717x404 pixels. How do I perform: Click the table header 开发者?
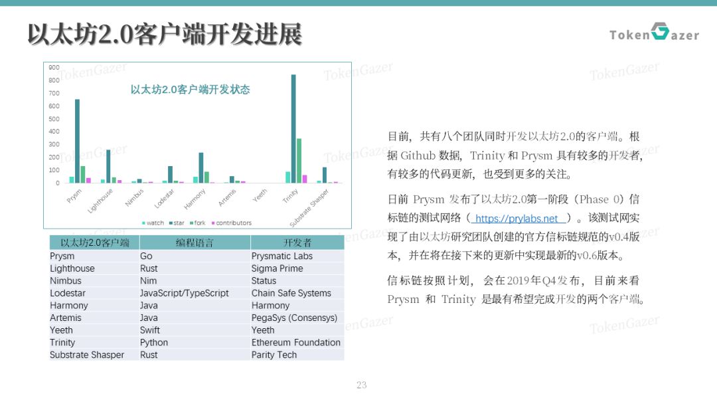297,243
